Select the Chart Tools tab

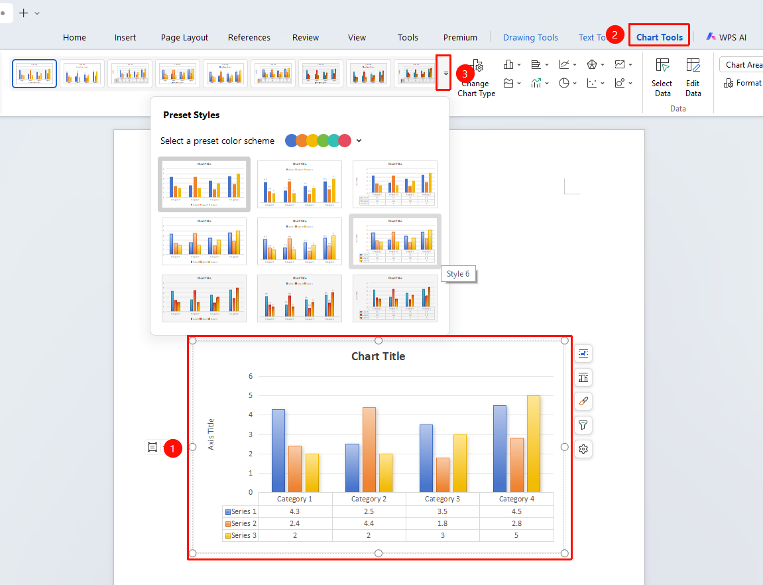pyautogui.click(x=660, y=38)
